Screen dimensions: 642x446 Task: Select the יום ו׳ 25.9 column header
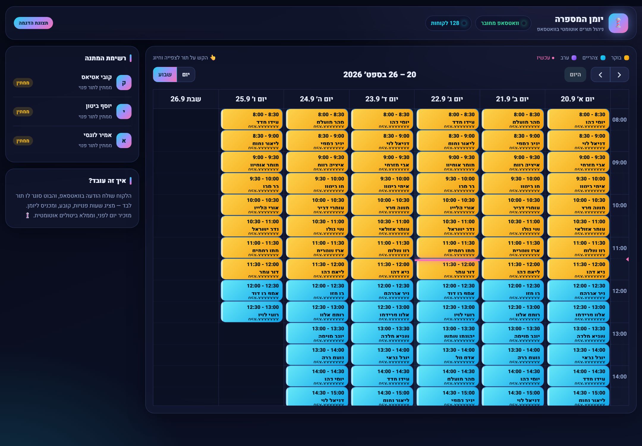[251, 99]
